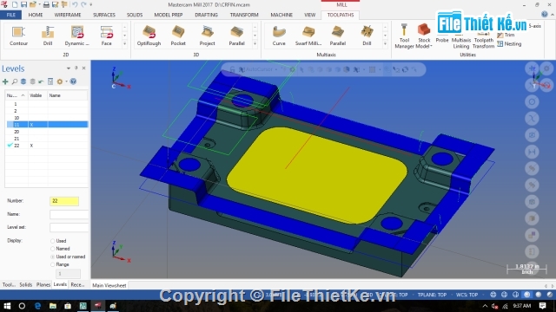Click the level Name input field
Viewport: 556px width, 312px height.
pos(69,214)
